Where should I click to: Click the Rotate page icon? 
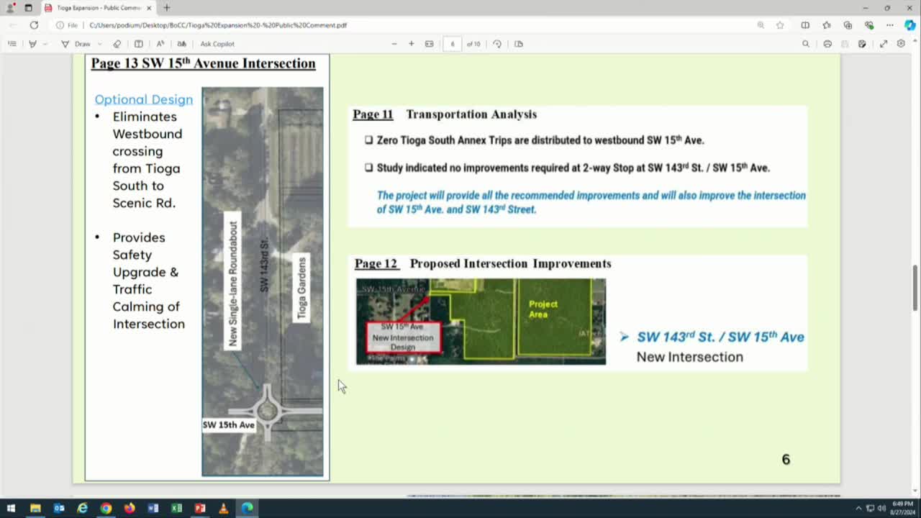coord(497,44)
